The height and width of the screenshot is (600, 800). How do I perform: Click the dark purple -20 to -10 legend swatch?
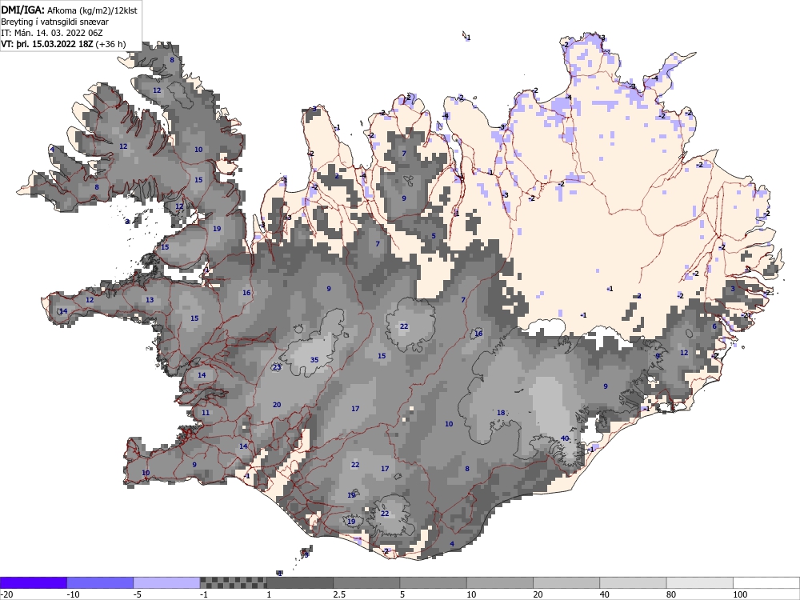[33, 582]
